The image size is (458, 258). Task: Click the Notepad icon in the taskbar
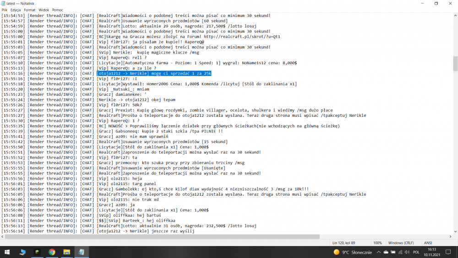[81, 252]
